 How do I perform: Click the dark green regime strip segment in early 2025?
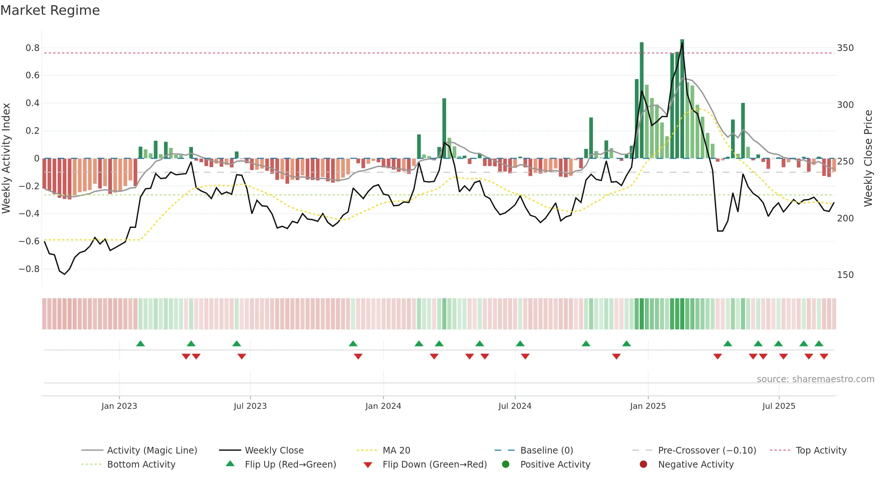[682, 314]
